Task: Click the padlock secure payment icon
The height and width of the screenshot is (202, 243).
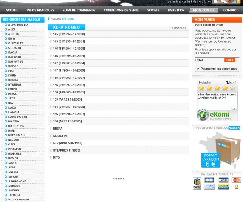Action: 237,187
